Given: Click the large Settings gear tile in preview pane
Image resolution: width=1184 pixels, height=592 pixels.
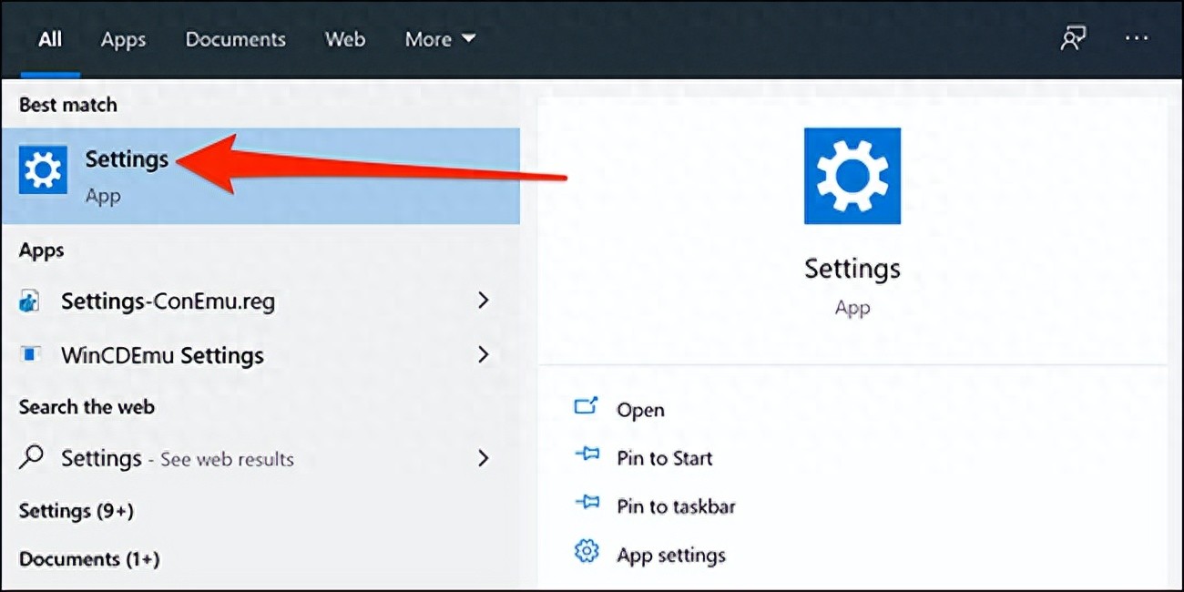Looking at the screenshot, I should click(852, 176).
